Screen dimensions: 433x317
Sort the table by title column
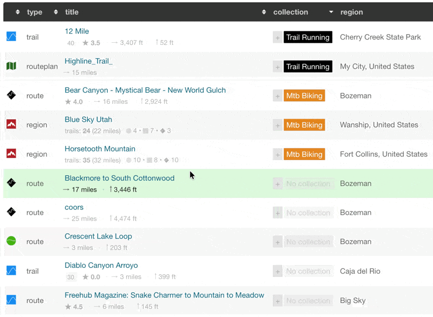click(x=72, y=12)
